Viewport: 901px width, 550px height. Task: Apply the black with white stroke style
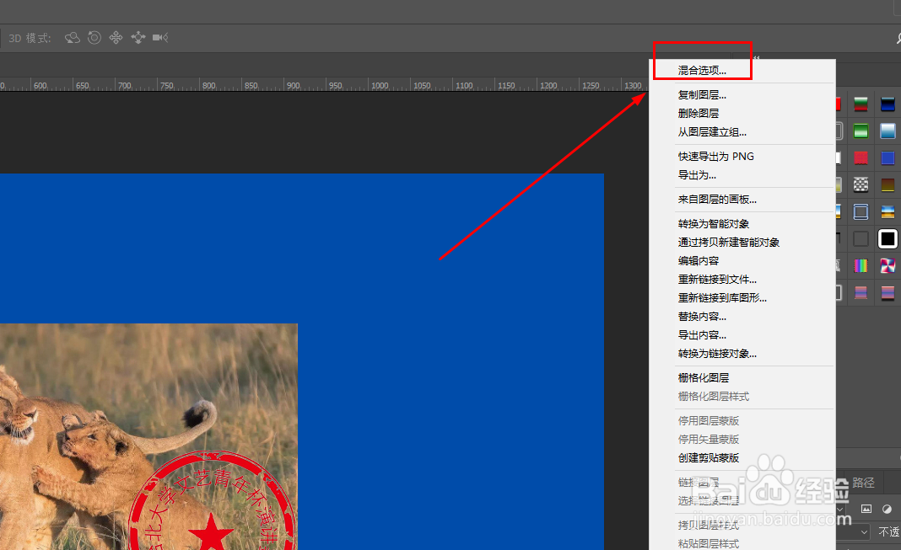[888, 238]
